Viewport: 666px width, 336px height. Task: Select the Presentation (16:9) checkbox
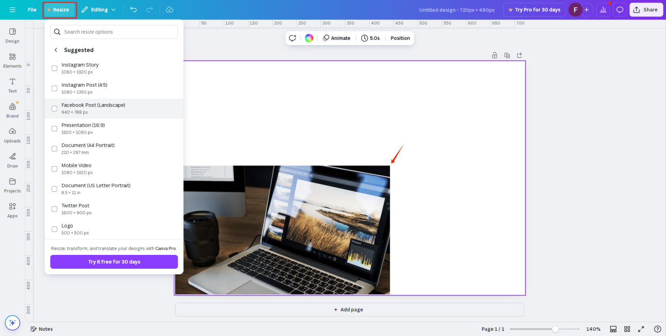[x=54, y=128]
